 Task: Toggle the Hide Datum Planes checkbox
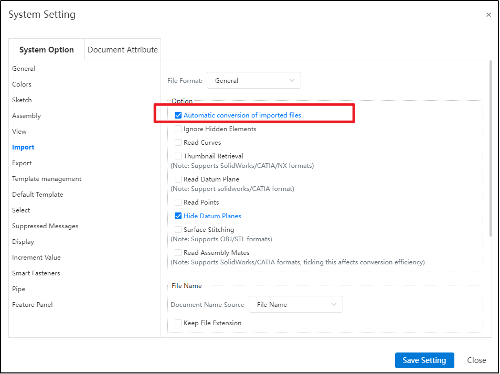point(178,216)
